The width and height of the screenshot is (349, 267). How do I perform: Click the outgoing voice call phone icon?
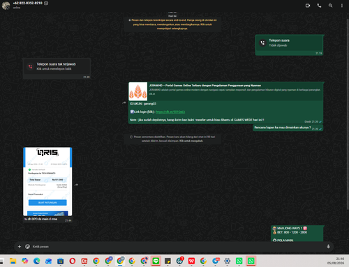262,43
